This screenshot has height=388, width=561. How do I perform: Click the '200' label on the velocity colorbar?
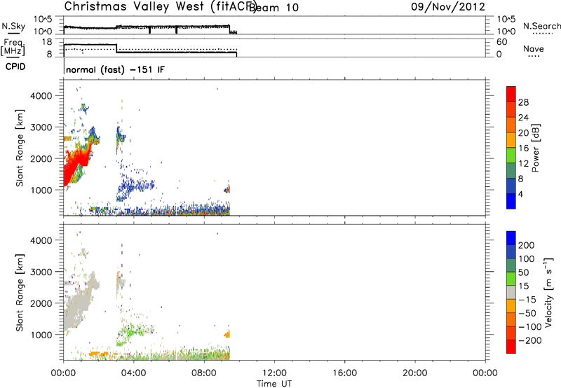[527, 245]
